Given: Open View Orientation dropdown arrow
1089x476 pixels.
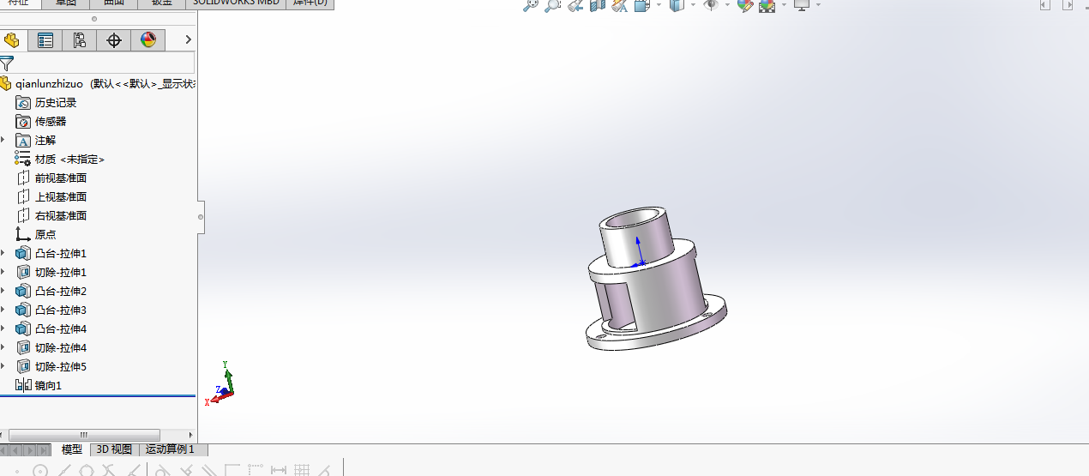Looking at the screenshot, I should (x=659, y=5).
